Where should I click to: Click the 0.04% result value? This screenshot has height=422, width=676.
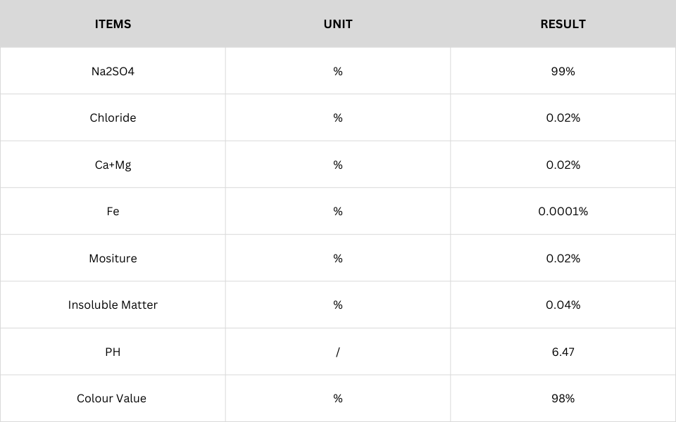(x=563, y=305)
